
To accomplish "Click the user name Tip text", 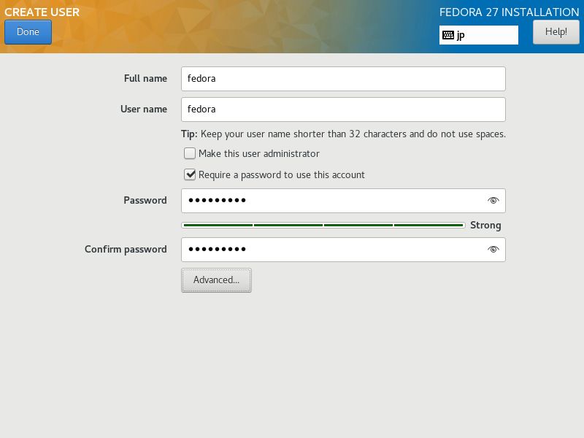I will click(x=343, y=134).
